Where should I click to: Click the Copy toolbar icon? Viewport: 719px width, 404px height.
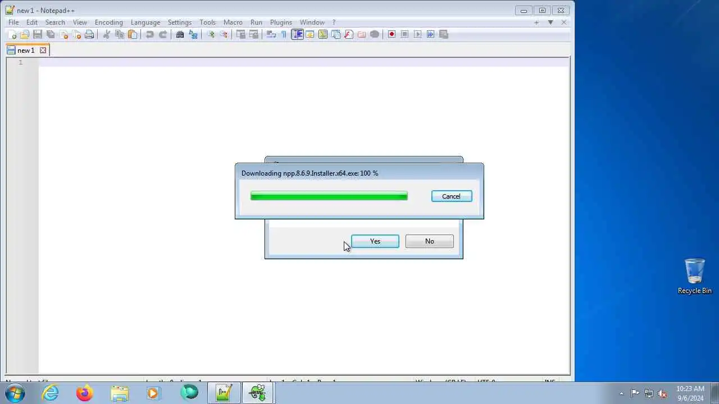pos(120,34)
